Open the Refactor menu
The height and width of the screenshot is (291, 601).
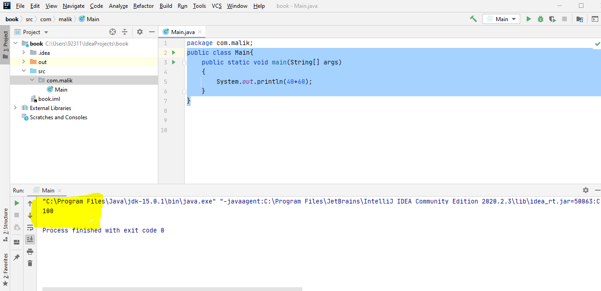(x=143, y=6)
